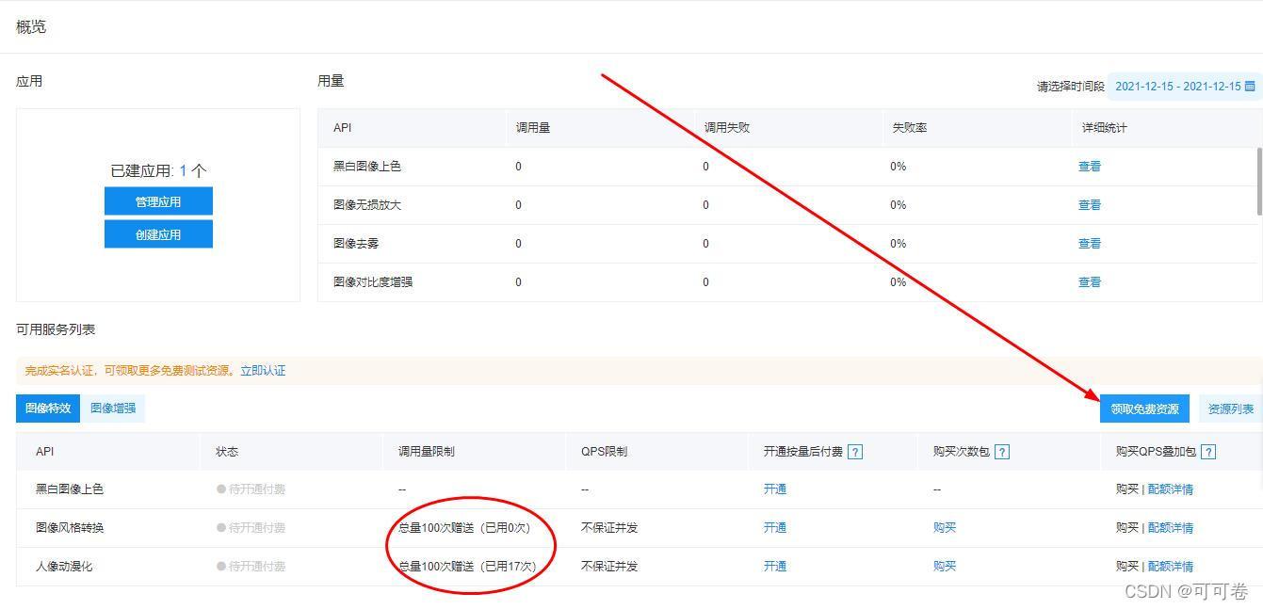Click 待开通付费 status for 黑白图像上色
This screenshot has width=1263, height=609.
point(251,489)
